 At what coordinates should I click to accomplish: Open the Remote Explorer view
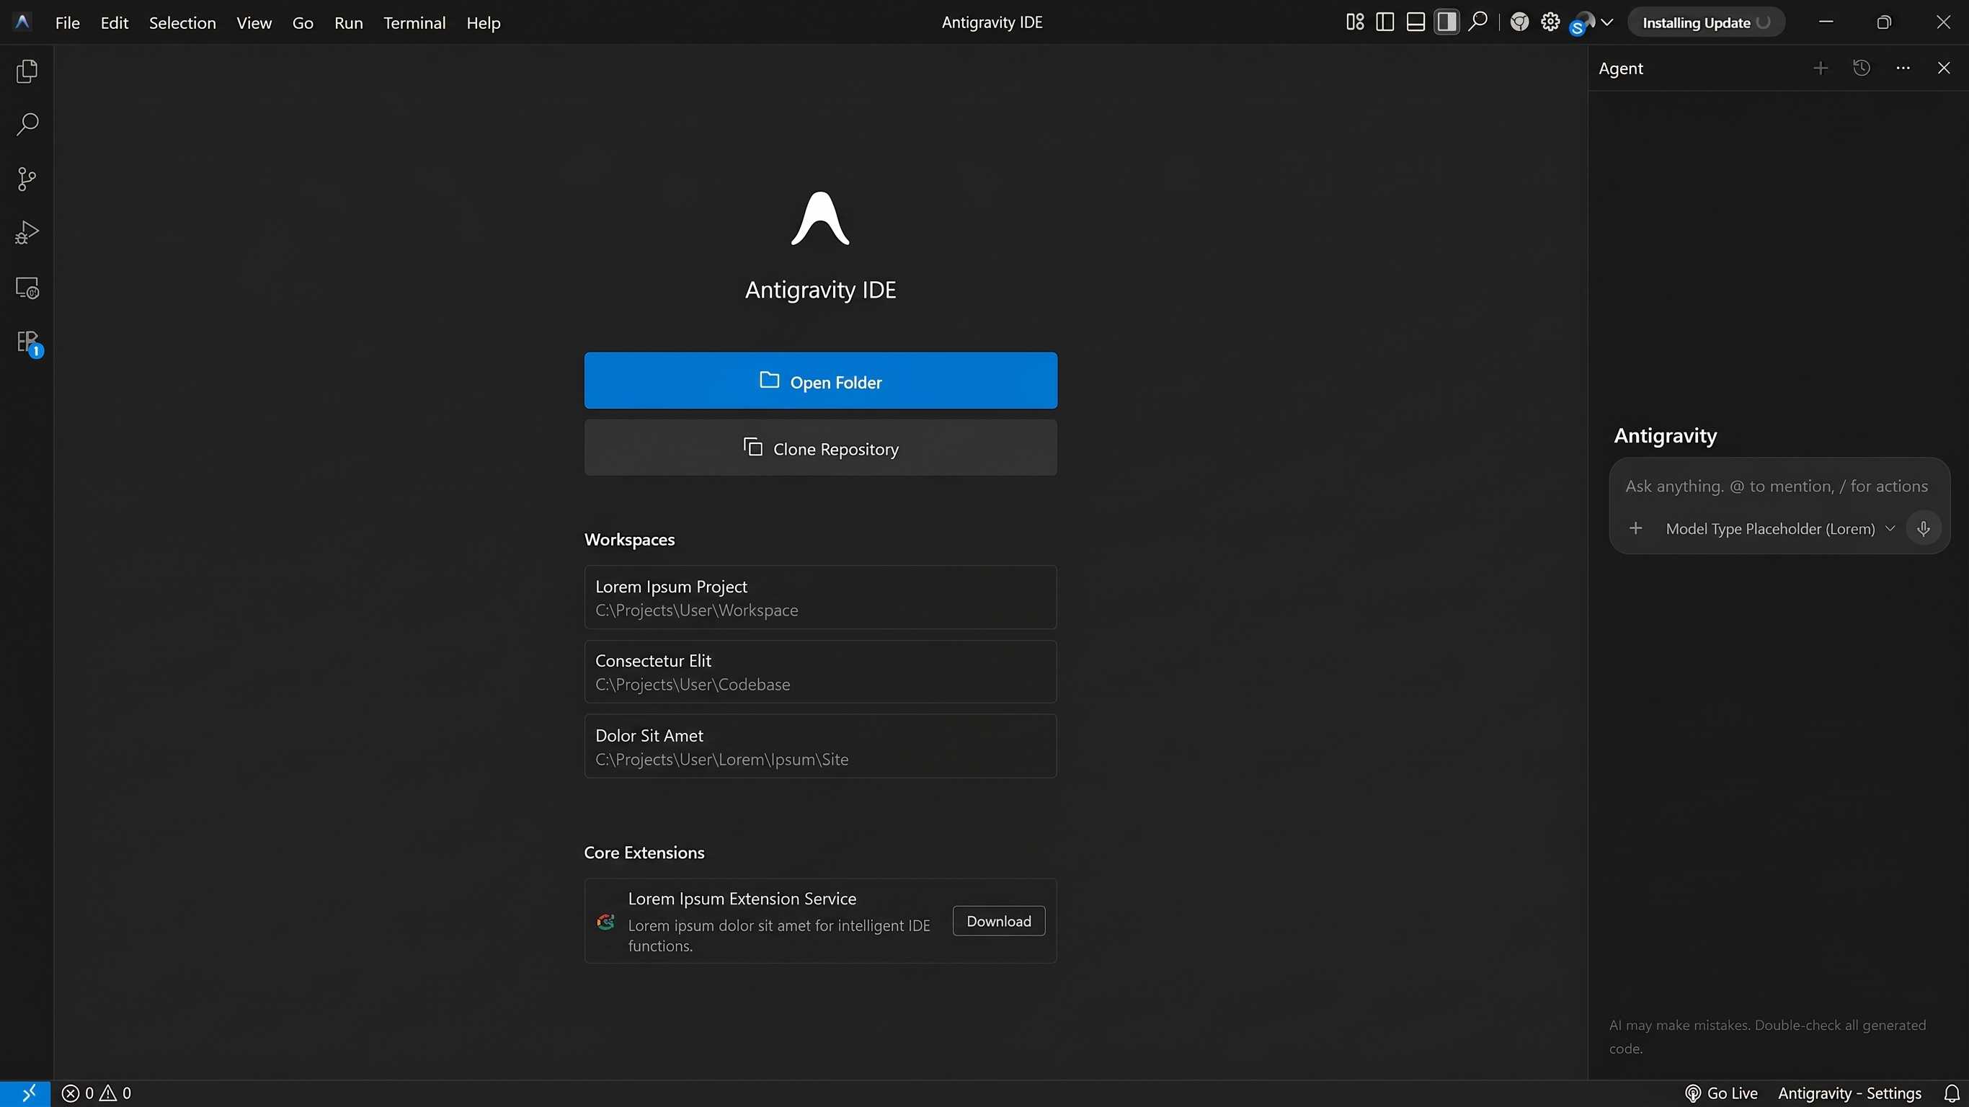point(27,288)
